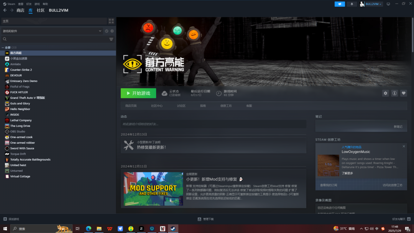
Task: Open the 帮助 menu
Action: pyautogui.click(x=45, y=4)
